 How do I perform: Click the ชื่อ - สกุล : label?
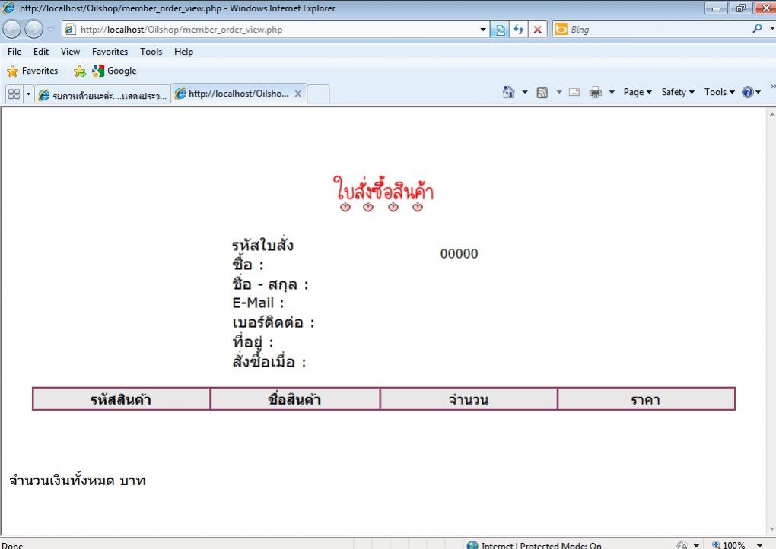click(270, 284)
